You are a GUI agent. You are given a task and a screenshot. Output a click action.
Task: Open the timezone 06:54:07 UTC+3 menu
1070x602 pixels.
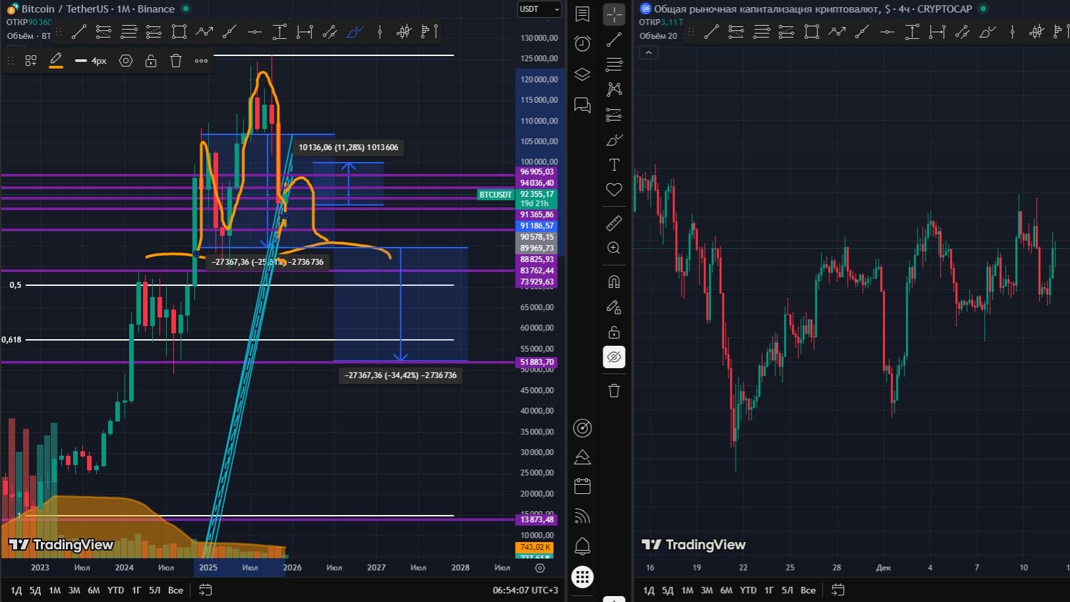pos(525,590)
